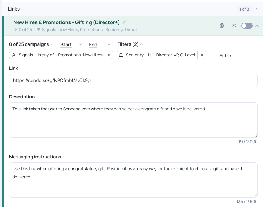Edit Signals values Promotions, New Hires
The image size is (264, 207).
click(x=80, y=55)
